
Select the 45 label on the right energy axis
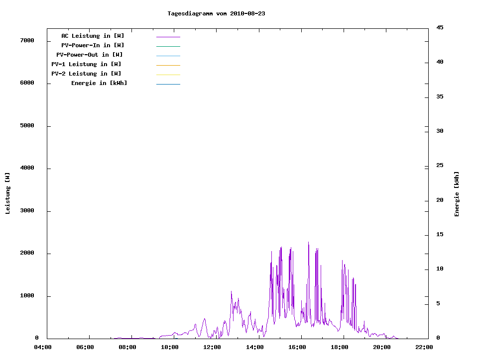click(440, 27)
